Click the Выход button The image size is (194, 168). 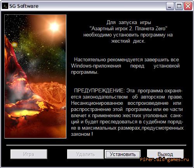[165, 154]
